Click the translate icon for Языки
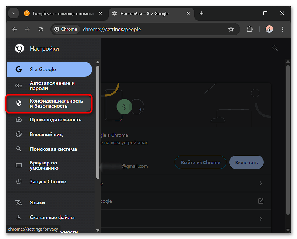The width and height of the screenshot is (297, 239). [x=18, y=202]
